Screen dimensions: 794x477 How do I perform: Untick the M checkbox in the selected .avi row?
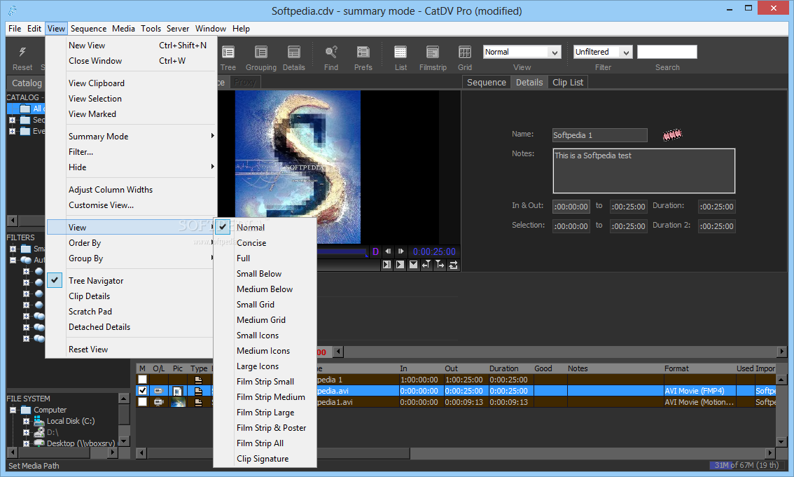coord(142,391)
